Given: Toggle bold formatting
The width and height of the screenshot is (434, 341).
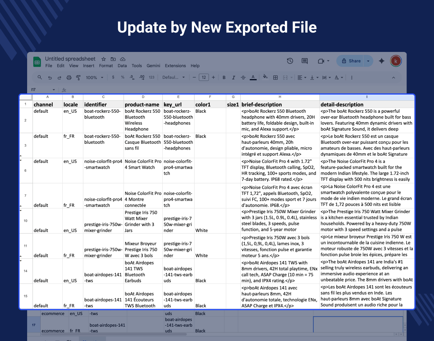Looking at the screenshot, I should [224, 78].
